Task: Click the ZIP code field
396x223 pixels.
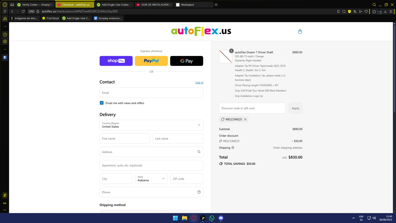Action: point(187,179)
